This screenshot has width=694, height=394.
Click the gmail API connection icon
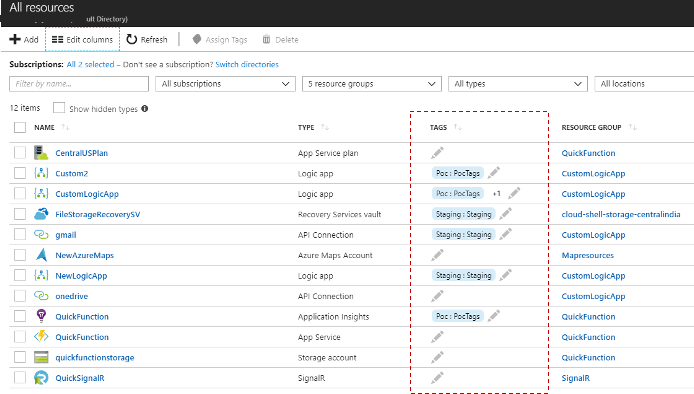click(x=41, y=235)
